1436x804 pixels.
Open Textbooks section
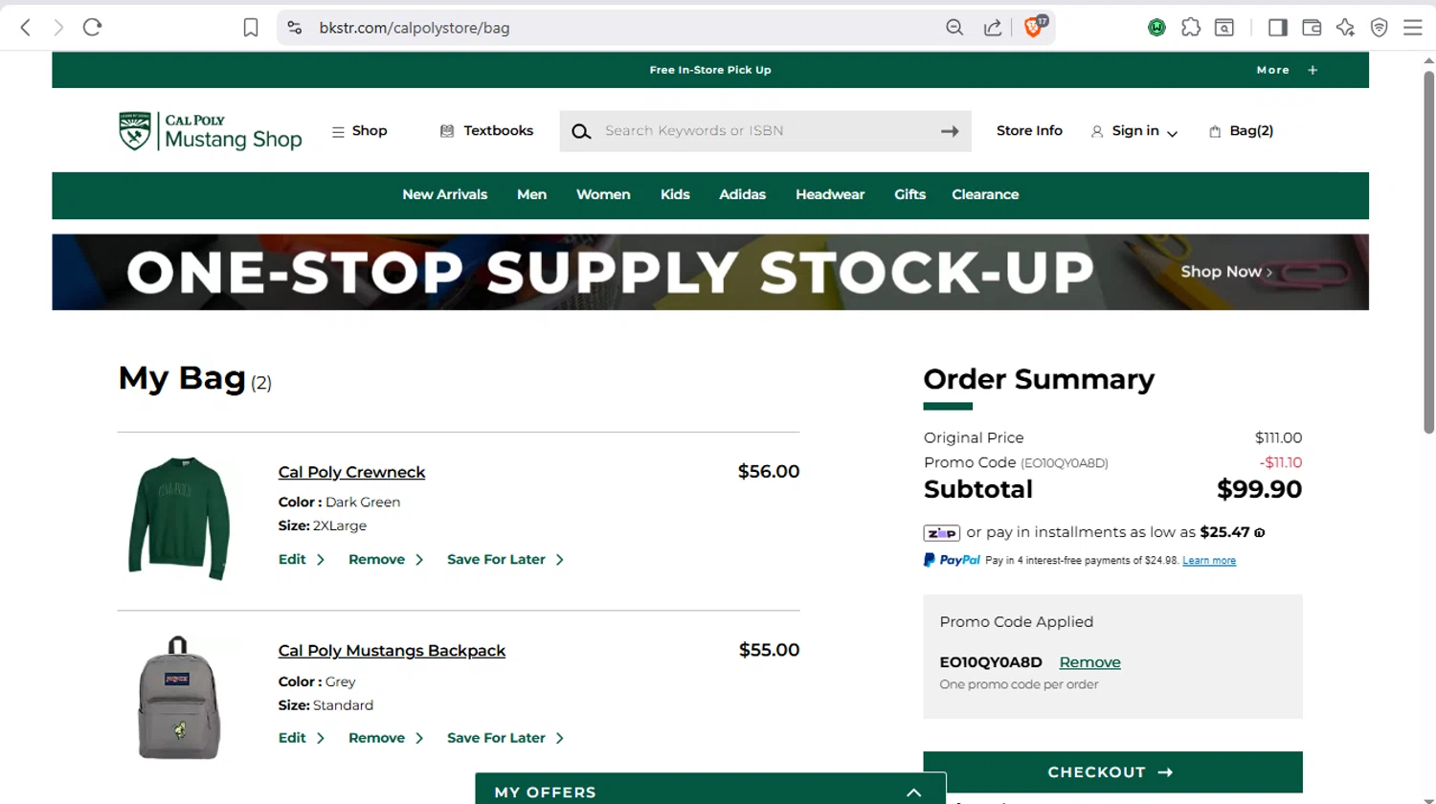pos(486,131)
